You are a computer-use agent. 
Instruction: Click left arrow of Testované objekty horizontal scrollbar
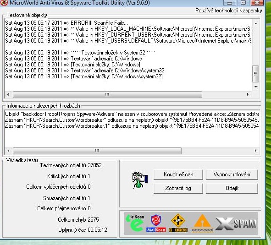[8, 94]
